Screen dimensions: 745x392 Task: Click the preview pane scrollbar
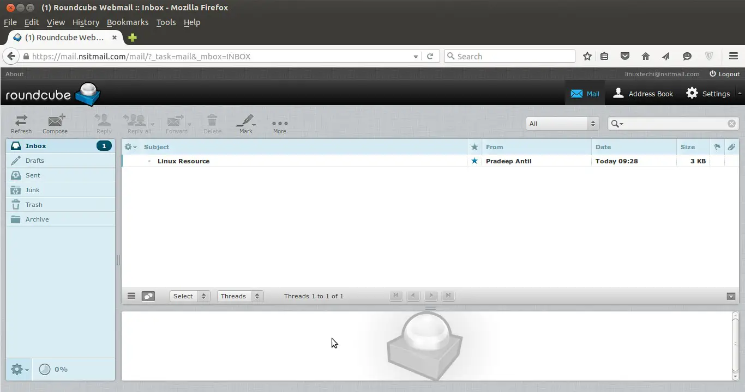click(x=735, y=346)
